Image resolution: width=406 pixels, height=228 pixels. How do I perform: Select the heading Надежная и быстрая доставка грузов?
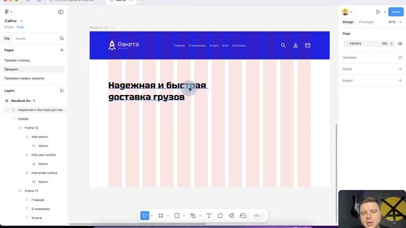click(157, 91)
